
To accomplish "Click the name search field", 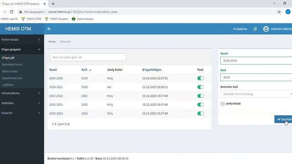I will tap(88, 57).
